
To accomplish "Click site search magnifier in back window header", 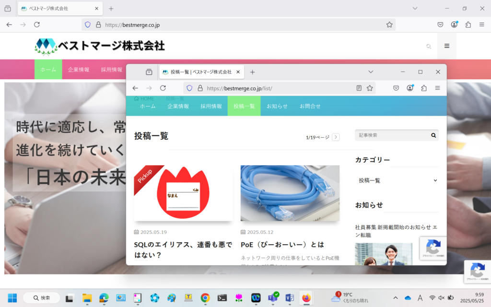I will click(x=429, y=47).
